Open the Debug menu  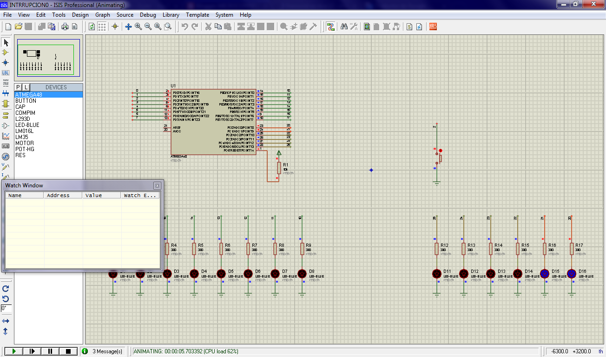point(148,14)
